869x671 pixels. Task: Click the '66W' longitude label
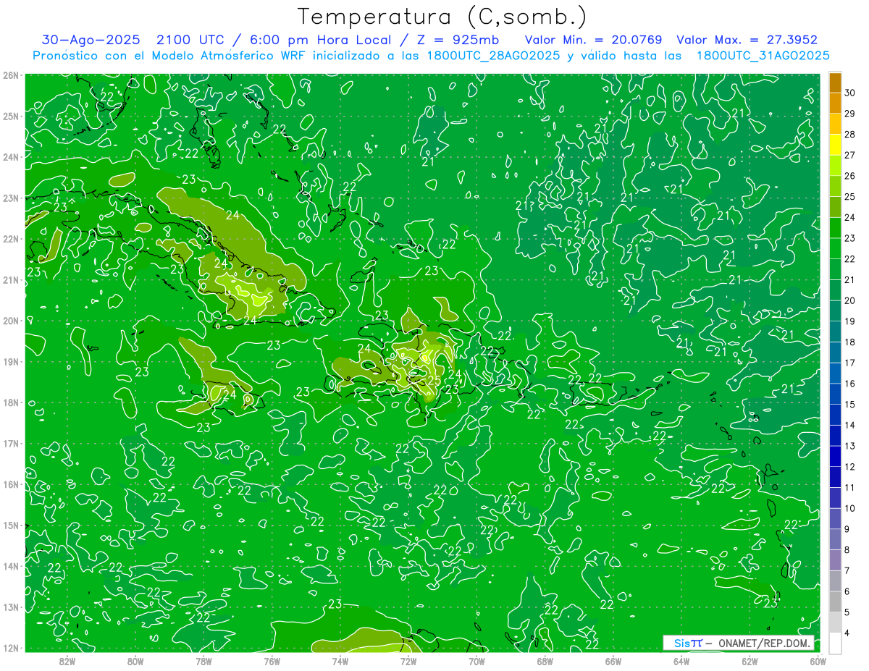613,661
